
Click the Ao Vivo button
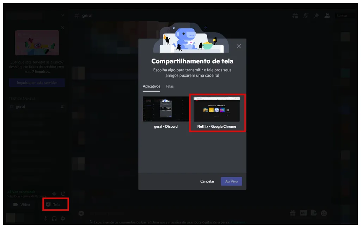pos(231,181)
